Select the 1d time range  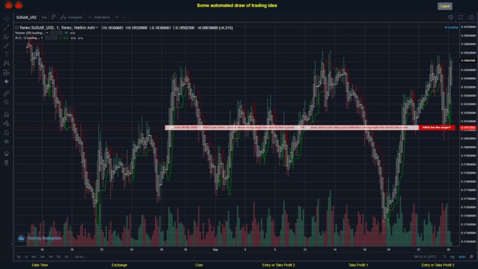(x=66, y=257)
